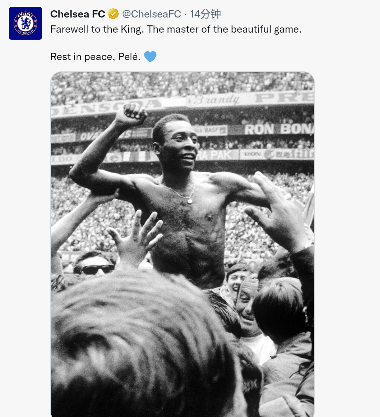
Task: Open the Chelsea FC crest avatar
Action: click(x=25, y=23)
